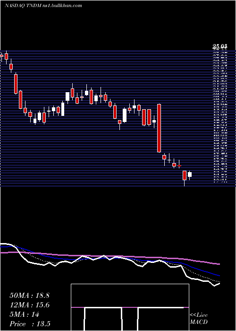Click the 5MA : 14 label

click(x=25, y=314)
